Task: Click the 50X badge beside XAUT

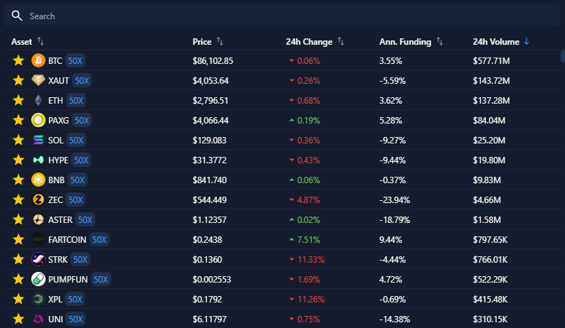Action: coord(82,80)
